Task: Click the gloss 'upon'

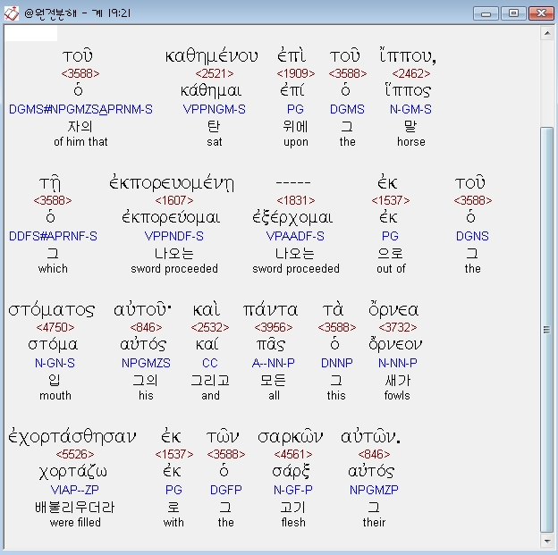Action: pyautogui.click(x=296, y=142)
